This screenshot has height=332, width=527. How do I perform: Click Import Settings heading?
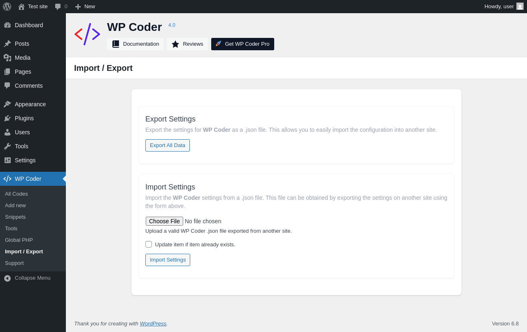coord(170,187)
